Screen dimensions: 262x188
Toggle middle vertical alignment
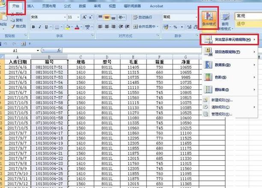107,17
